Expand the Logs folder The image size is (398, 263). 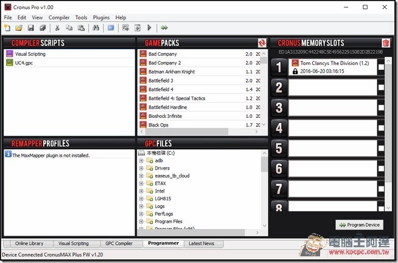click(141, 207)
